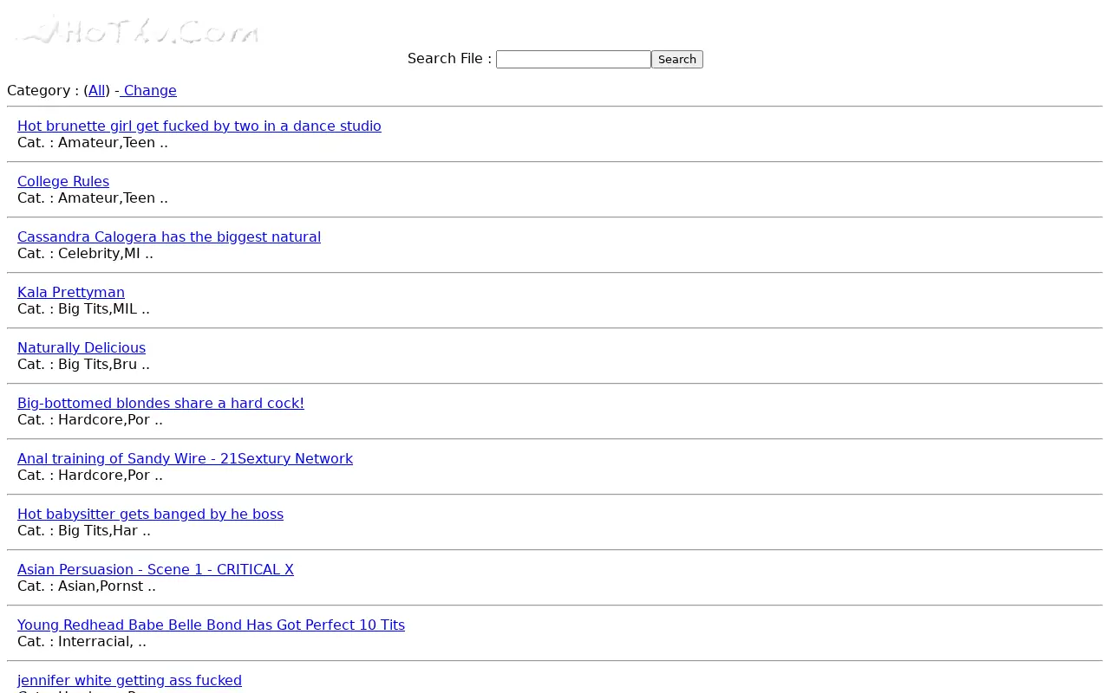This screenshot has height=693, width=1110.
Task: Click the 'Category :' label text
Action: pos(43,90)
